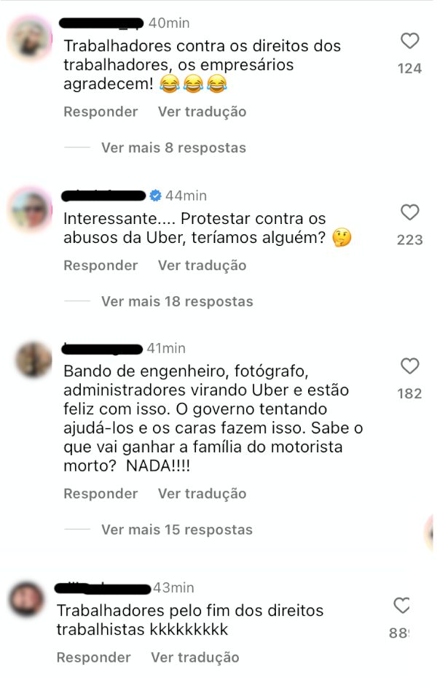This screenshot has width=437, height=699.
Task: Reply to the 'abusos da Uber' comment
Action: [101, 266]
